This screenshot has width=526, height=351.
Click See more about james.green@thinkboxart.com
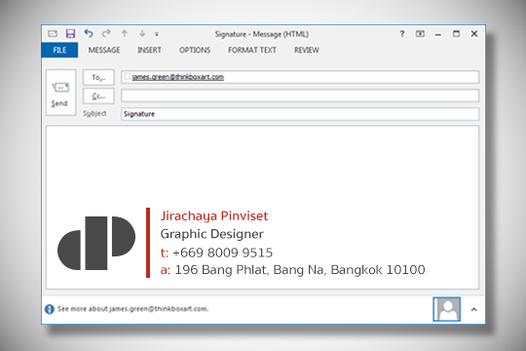[x=132, y=309]
